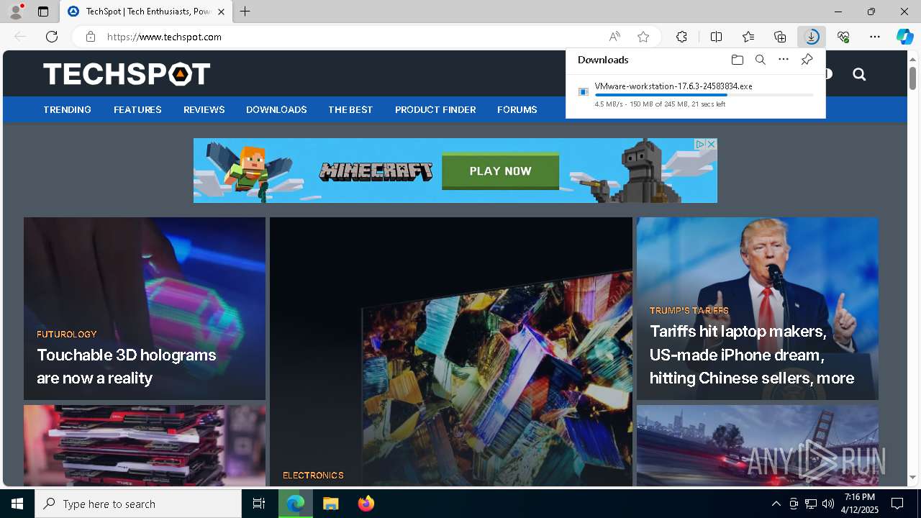Add this page to favorites

point(643,37)
